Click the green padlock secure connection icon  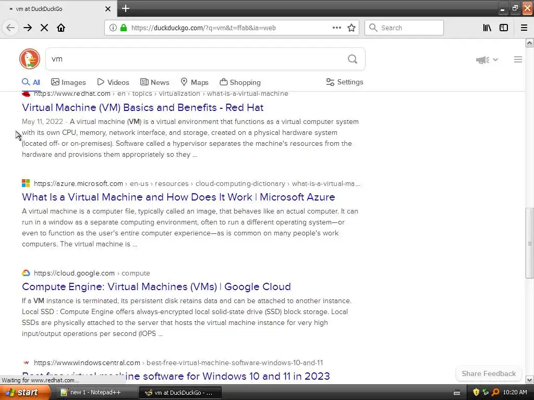coord(123,28)
